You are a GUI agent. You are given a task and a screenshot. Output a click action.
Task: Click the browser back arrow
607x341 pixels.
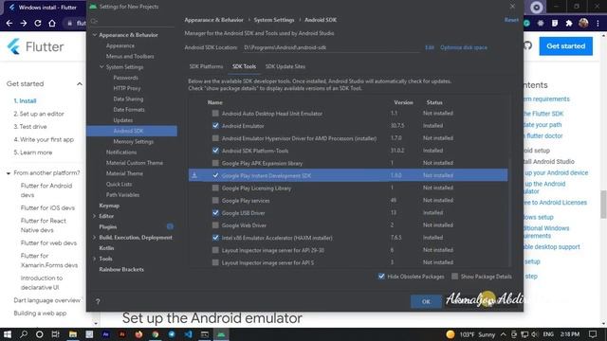(x=9, y=23)
